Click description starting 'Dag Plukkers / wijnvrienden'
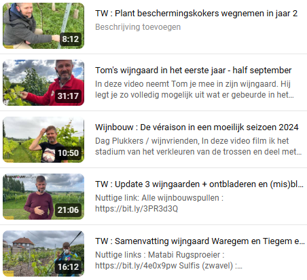Screen dimensions: 307x280 pos(198,146)
